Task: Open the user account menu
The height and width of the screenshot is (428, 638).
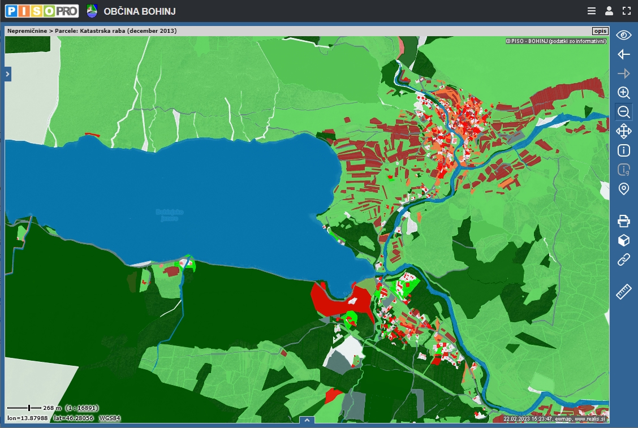Action: point(609,11)
